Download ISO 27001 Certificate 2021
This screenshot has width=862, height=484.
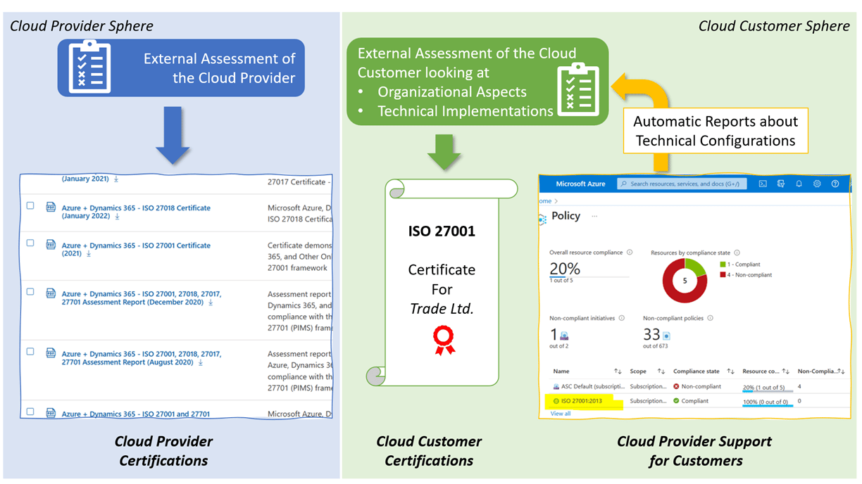click(89, 253)
